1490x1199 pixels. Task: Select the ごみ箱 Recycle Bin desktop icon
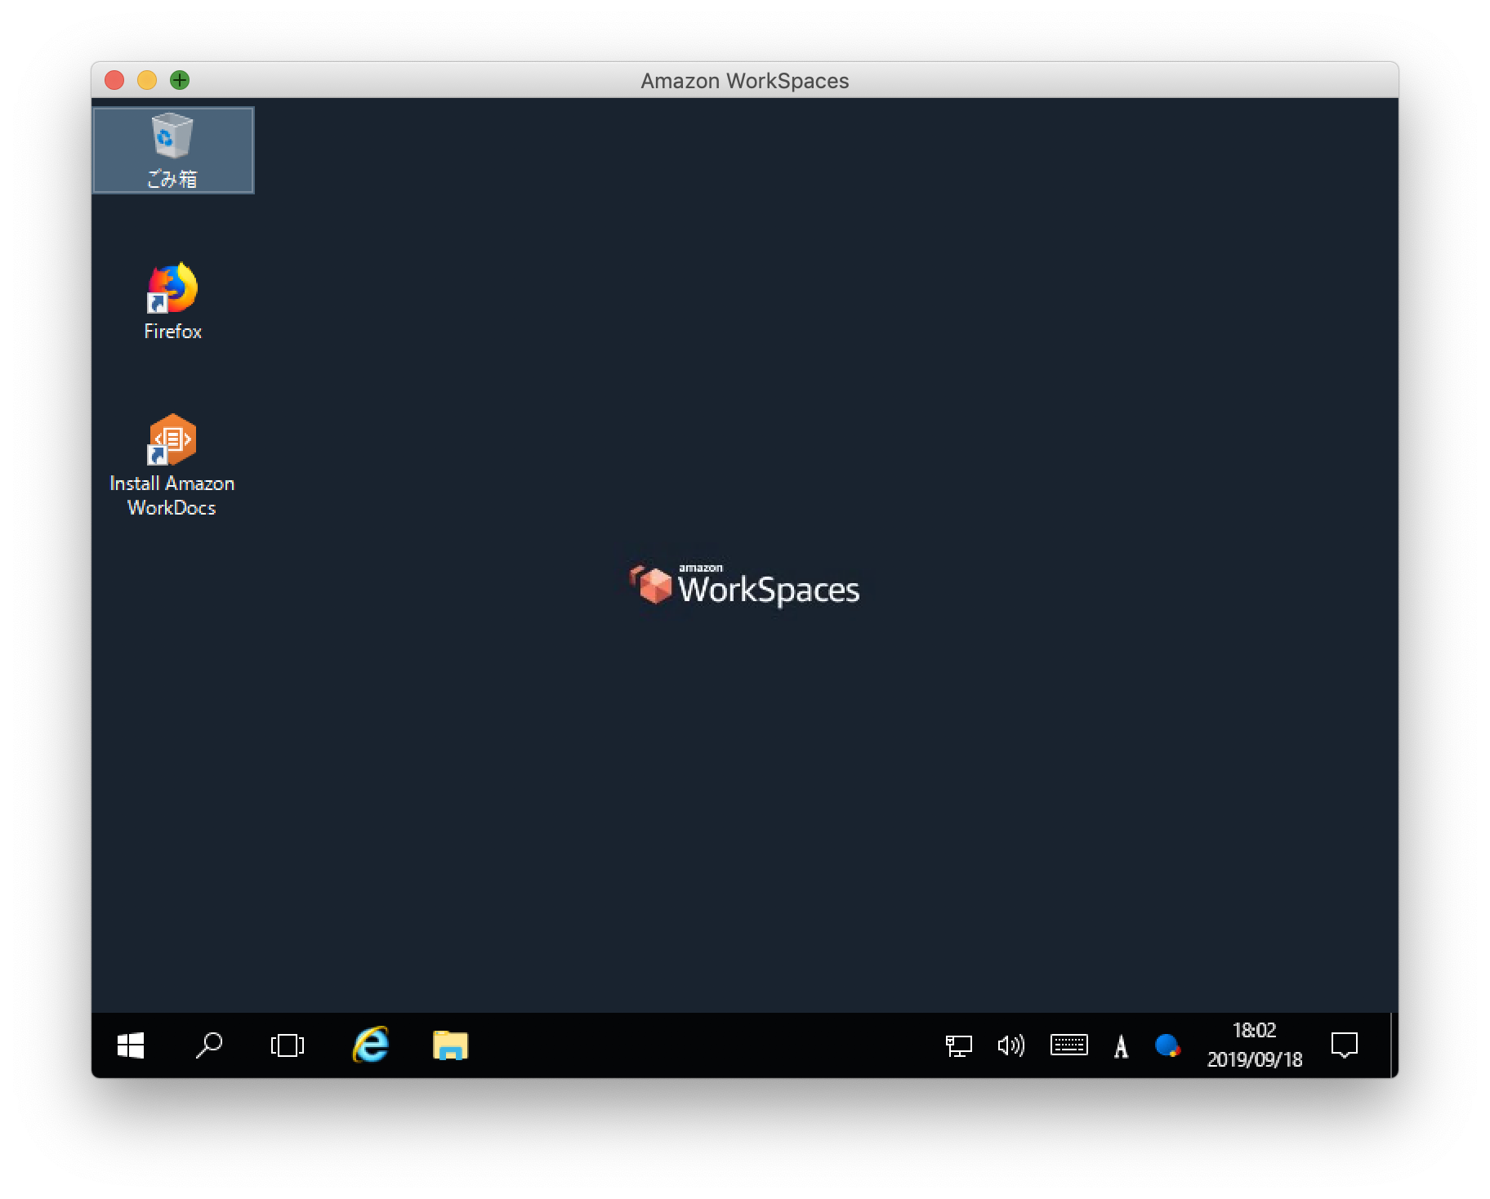[x=172, y=150]
